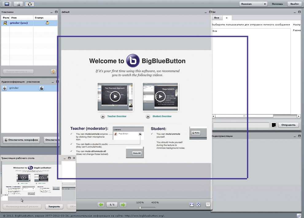304x218 pixels.
Task: Click the presentation zoom slider handle
Action: [140, 208]
